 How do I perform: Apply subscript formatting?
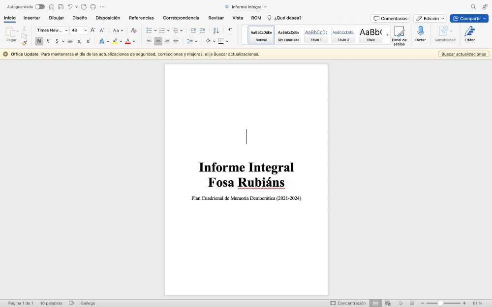tap(79, 41)
